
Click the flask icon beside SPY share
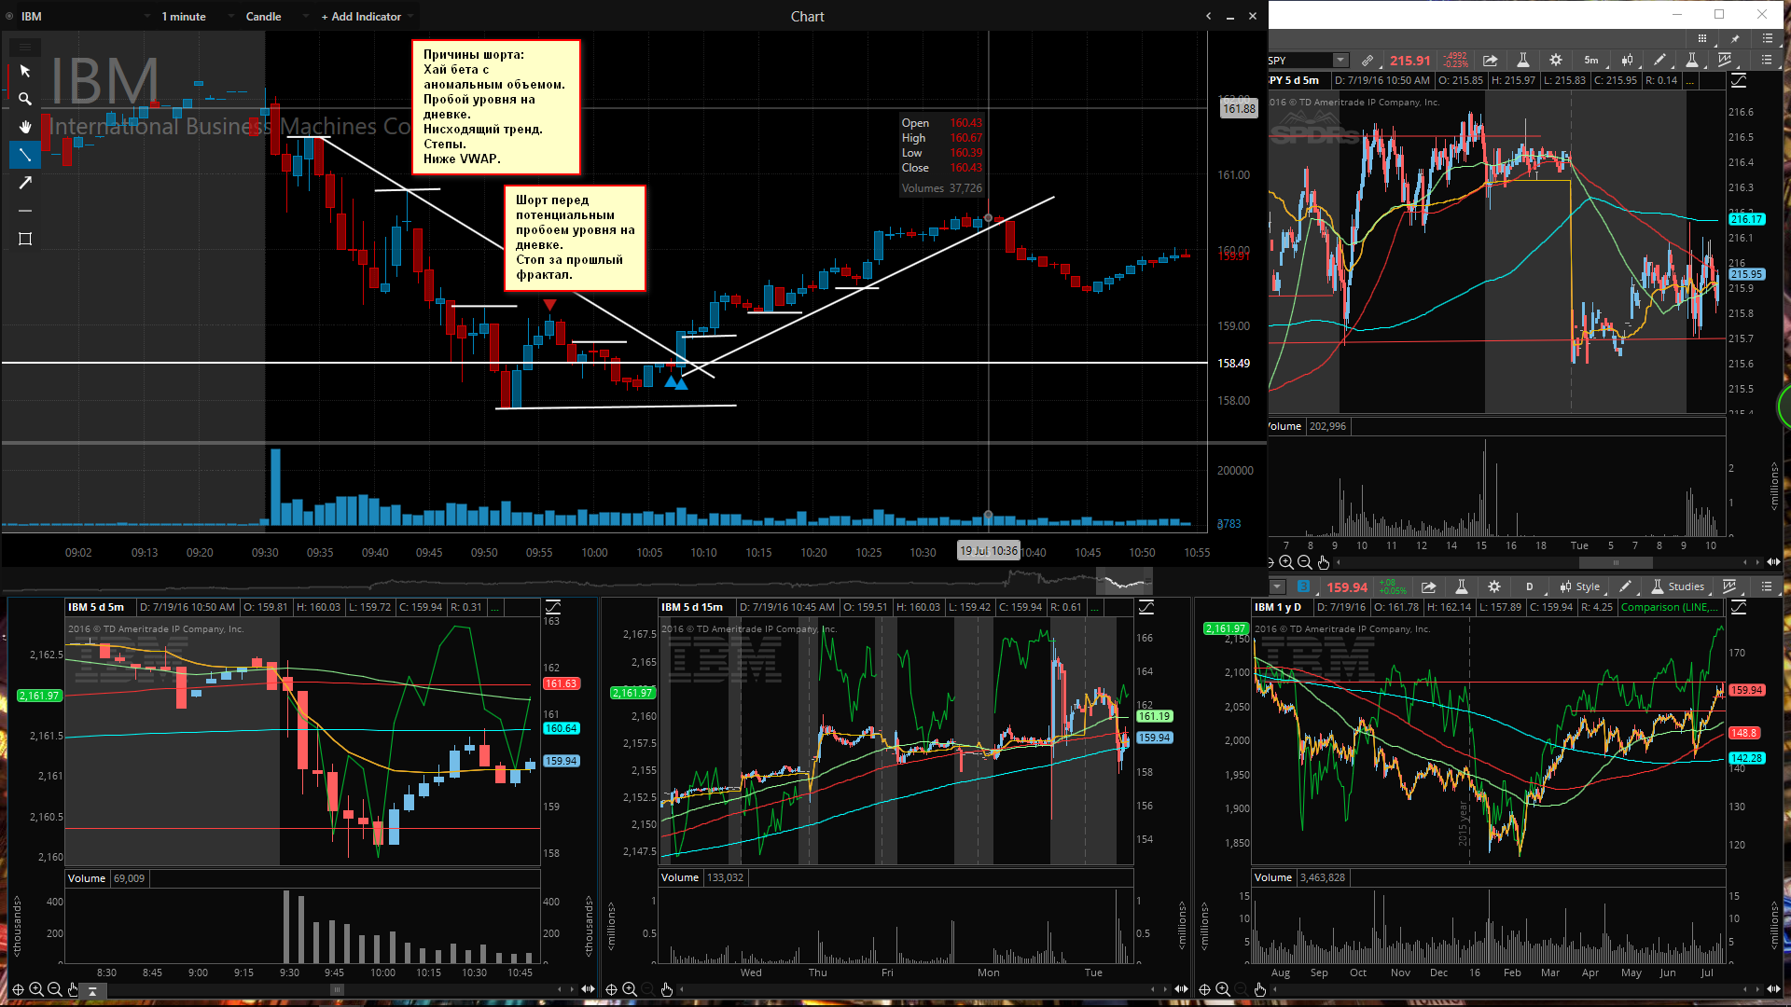[x=1522, y=60]
